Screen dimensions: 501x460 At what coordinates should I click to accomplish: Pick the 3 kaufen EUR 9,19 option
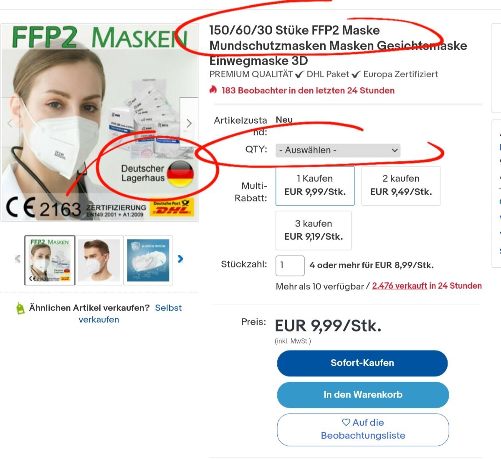click(314, 230)
